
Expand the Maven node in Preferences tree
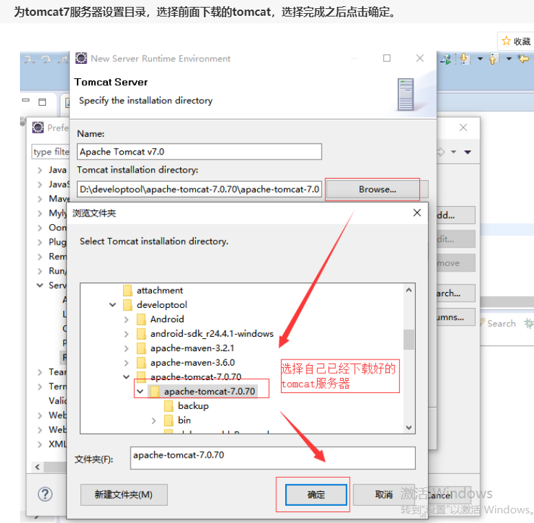click(x=40, y=199)
